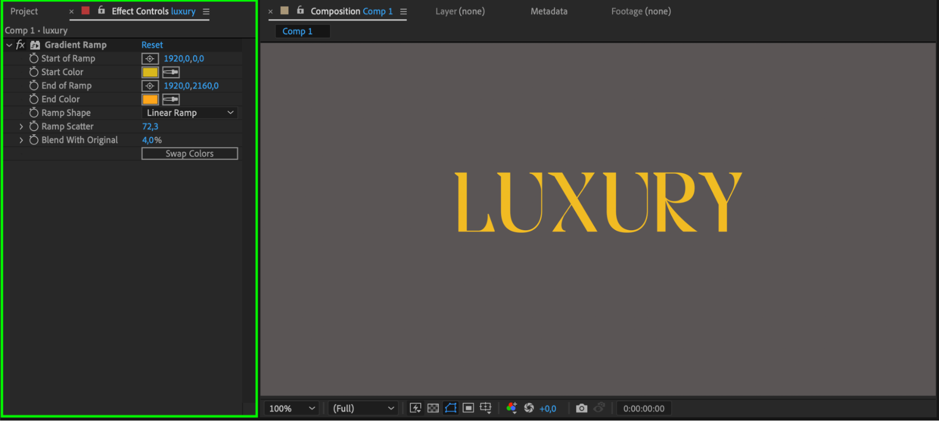Image resolution: width=939 pixels, height=421 pixels.
Task: Toggle the Blend With Original stopwatch
Action: click(x=34, y=140)
